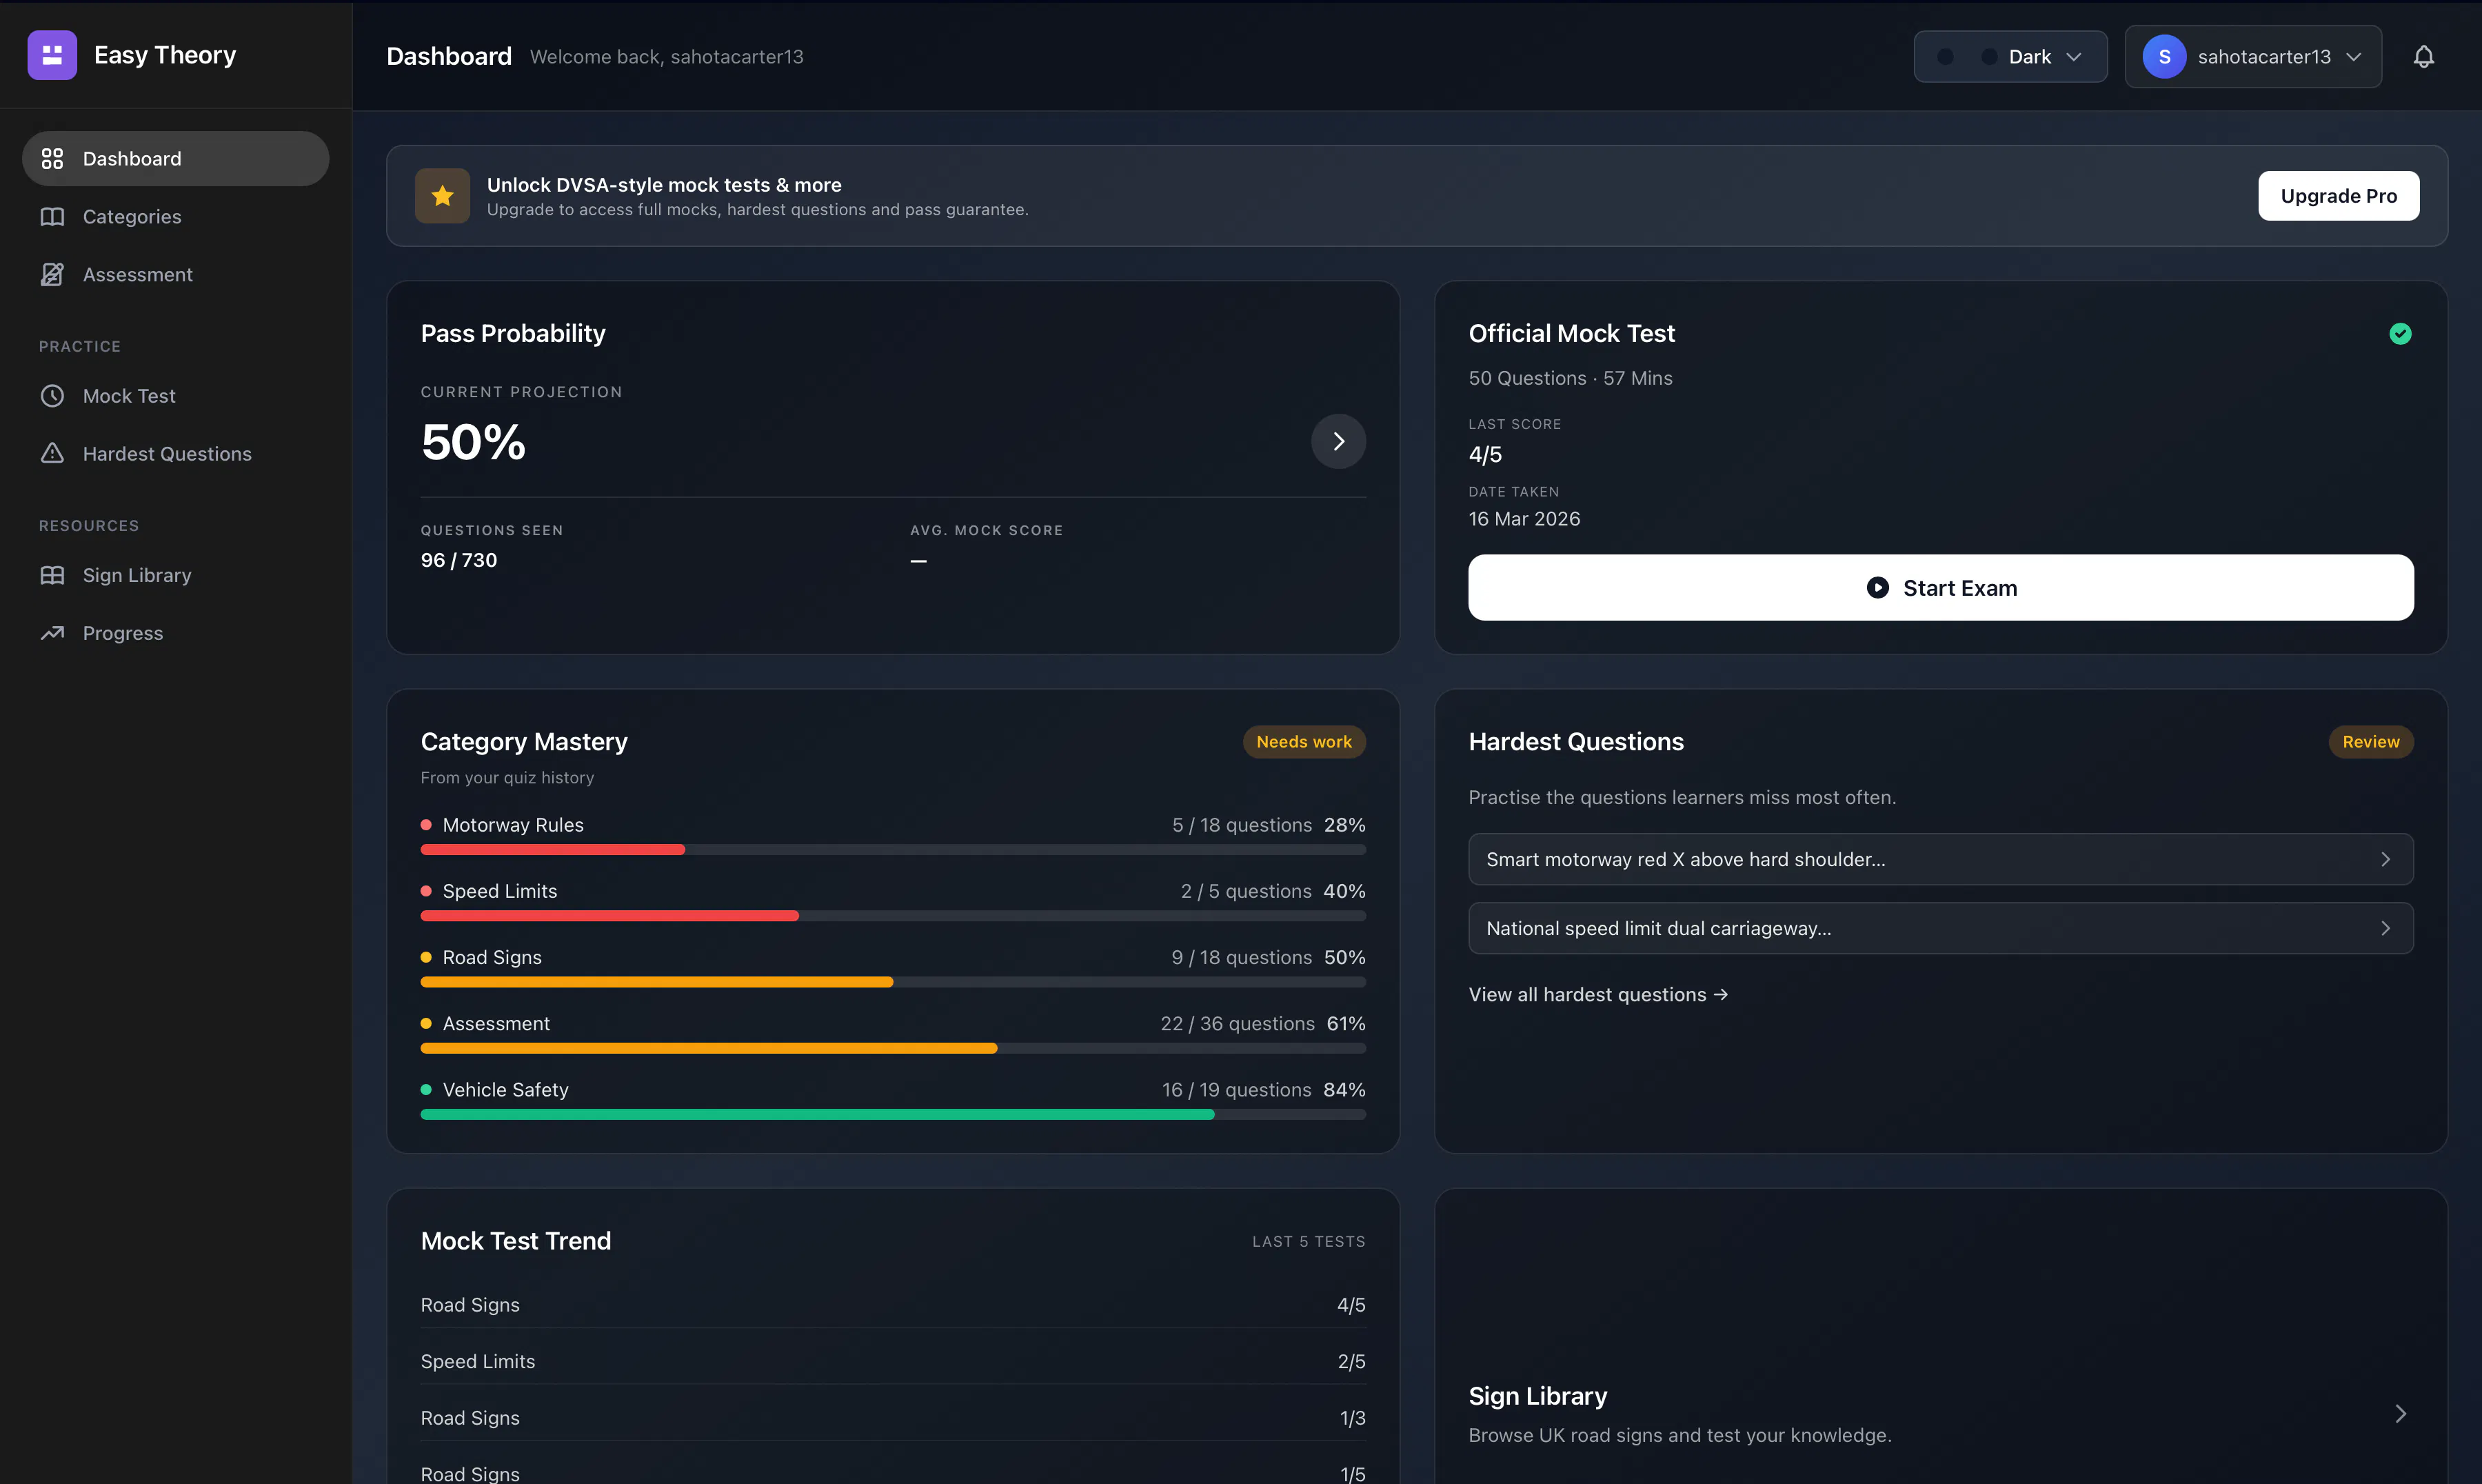Open the Dark theme dropdown
Screen dimensions: 2482x1484
click(x=2010, y=57)
